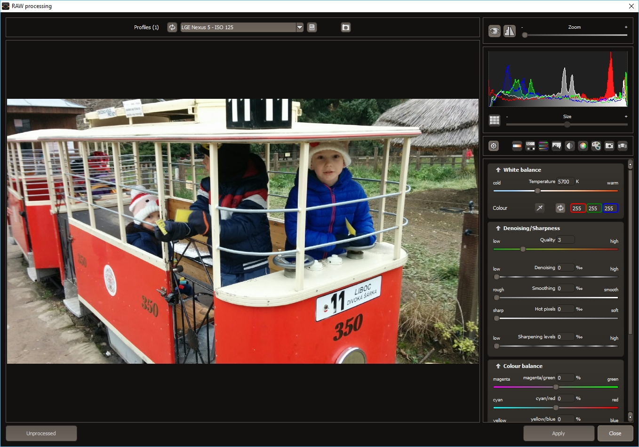Click the Hot pixels value field
This screenshot has width=639, height=447.
coord(566,309)
